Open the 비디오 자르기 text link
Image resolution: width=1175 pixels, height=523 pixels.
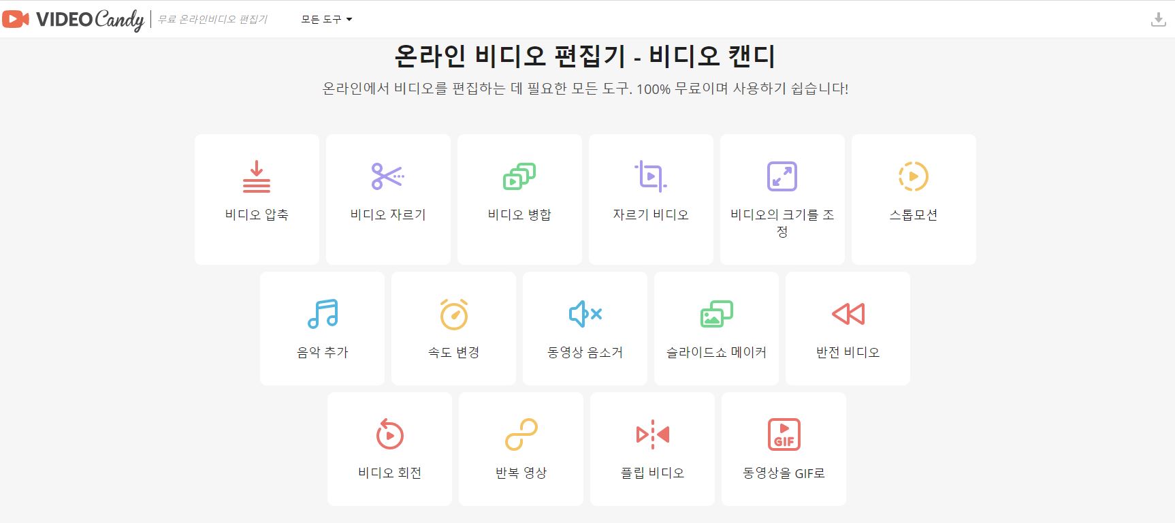(x=388, y=215)
